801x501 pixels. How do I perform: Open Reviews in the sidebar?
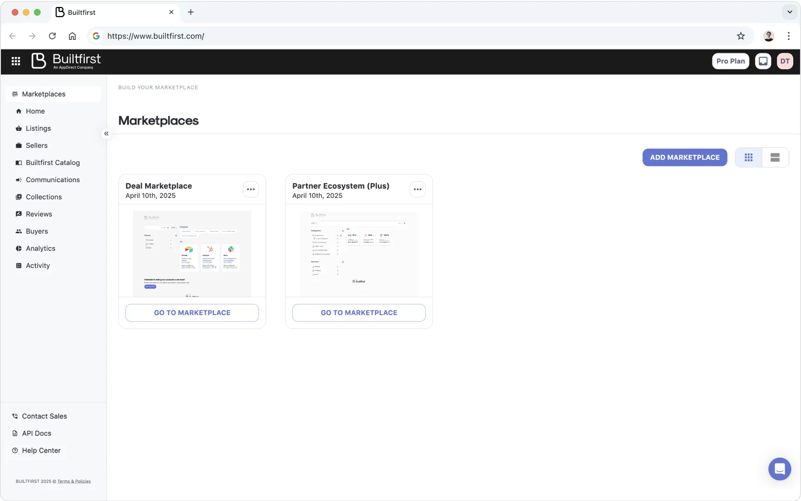tap(39, 214)
